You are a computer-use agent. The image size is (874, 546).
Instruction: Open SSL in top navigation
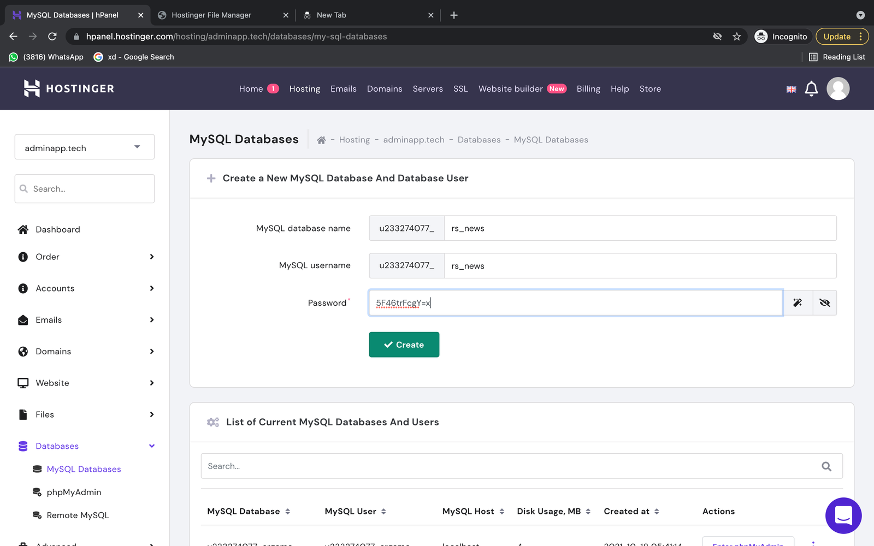coord(460,89)
